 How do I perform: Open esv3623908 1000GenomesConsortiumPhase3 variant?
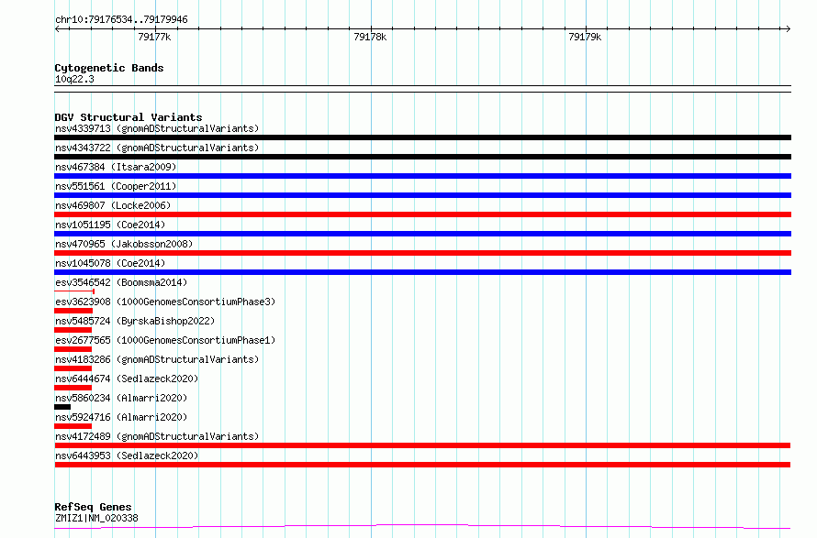pos(165,302)
